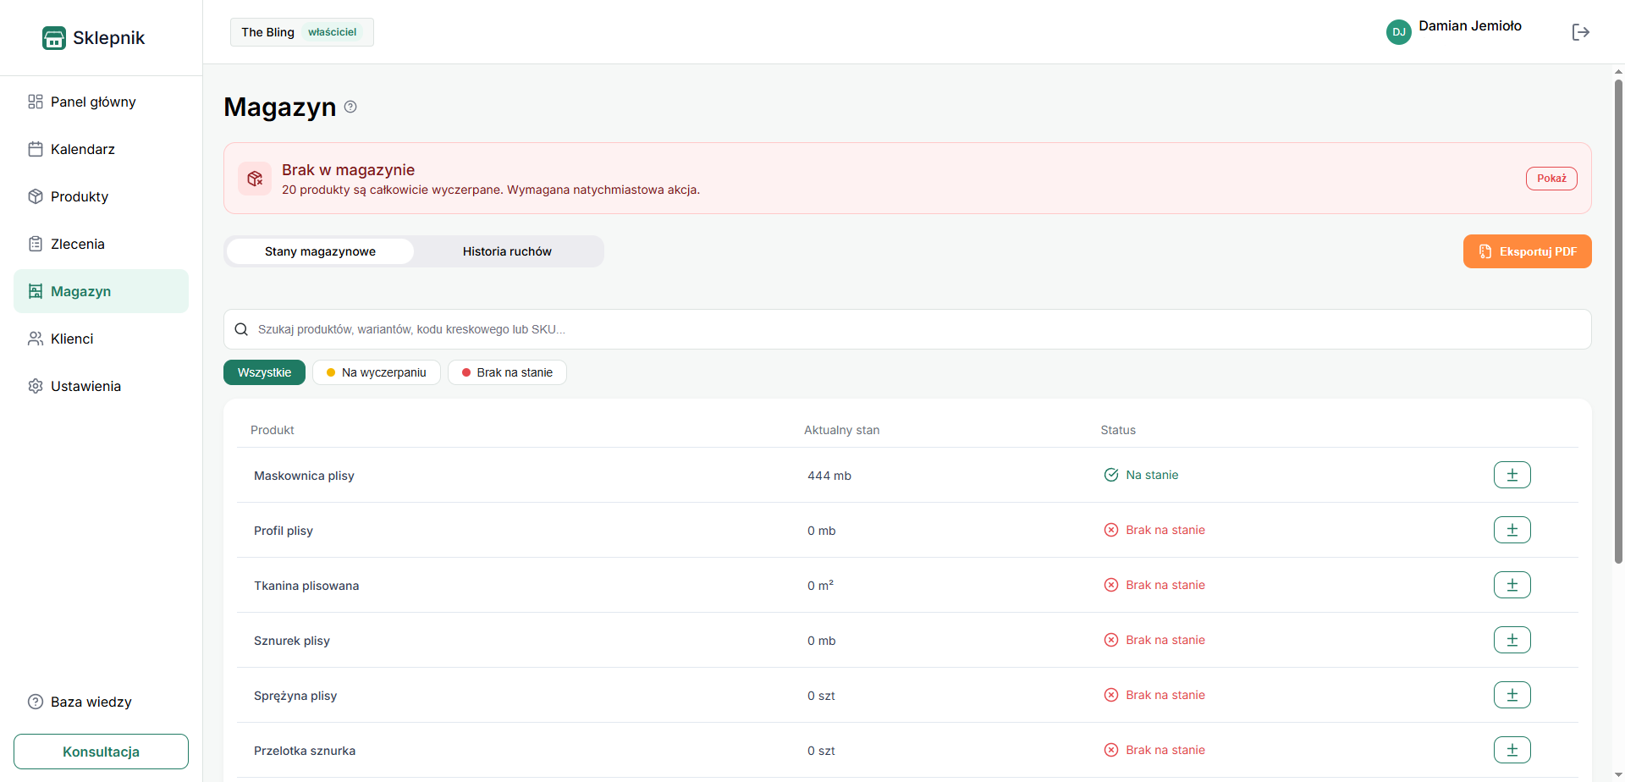Open the Magazyn help question-mark icon

point(350,107)
